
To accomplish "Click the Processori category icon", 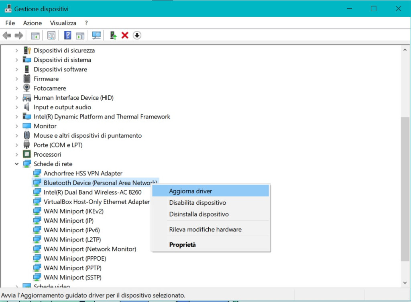I will 27,154.
